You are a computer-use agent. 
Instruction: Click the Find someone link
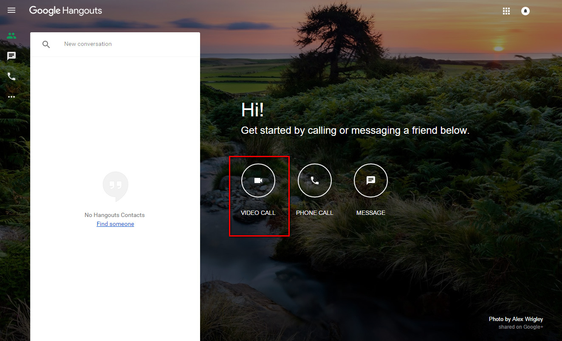coord(115,224)
